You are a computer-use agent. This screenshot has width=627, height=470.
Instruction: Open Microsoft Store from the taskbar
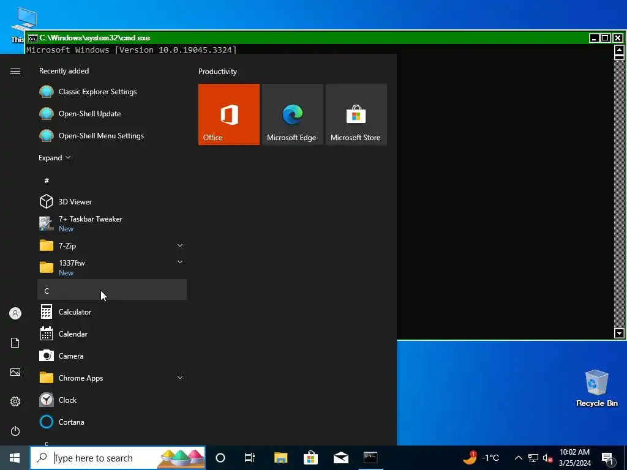click(310, 458)
